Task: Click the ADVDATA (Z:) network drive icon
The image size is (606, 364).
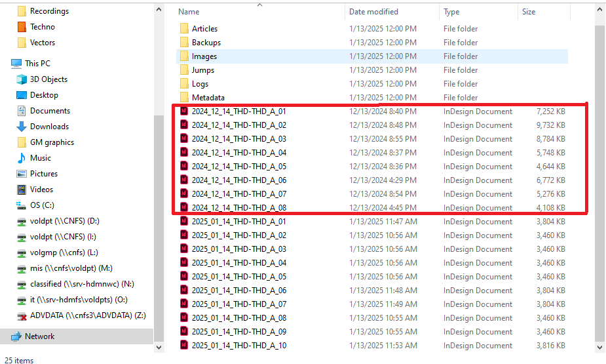Action: coord(21,315)
